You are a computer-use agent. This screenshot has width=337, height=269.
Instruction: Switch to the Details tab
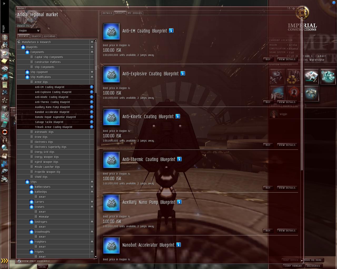[x=107, y=13]
